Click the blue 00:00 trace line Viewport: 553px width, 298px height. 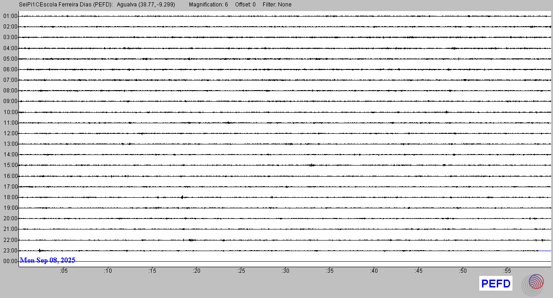[313, 261]
